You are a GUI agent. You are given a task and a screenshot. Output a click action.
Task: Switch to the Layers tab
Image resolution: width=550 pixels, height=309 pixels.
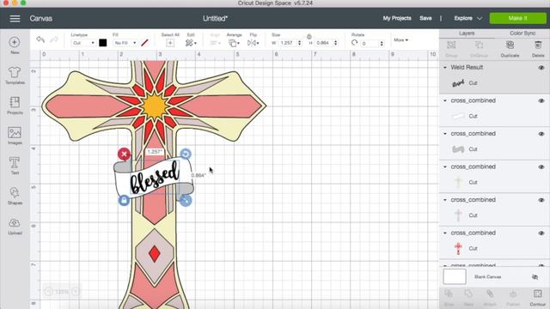(x=467, y=33)
